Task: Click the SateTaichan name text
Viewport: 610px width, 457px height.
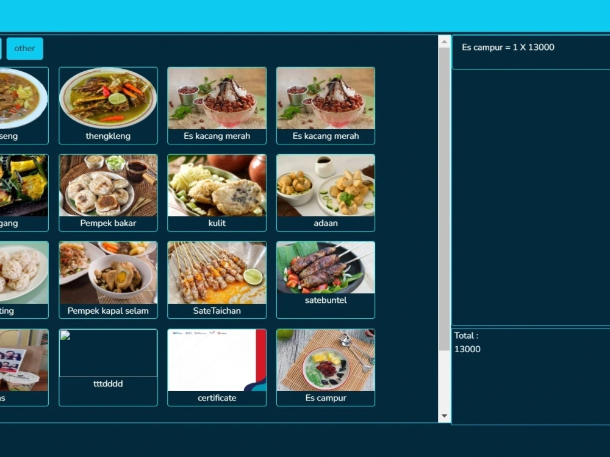Action: (217, 311)
